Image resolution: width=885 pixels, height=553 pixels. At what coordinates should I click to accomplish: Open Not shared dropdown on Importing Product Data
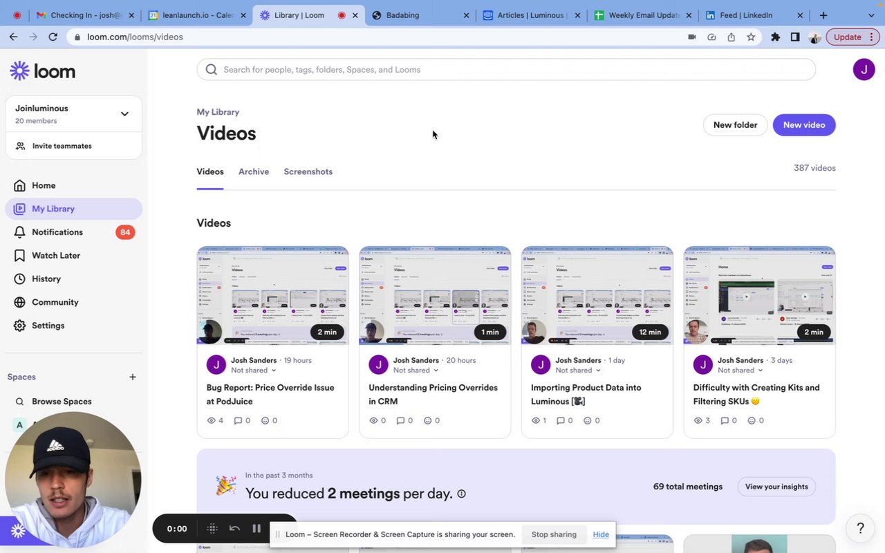578,371
